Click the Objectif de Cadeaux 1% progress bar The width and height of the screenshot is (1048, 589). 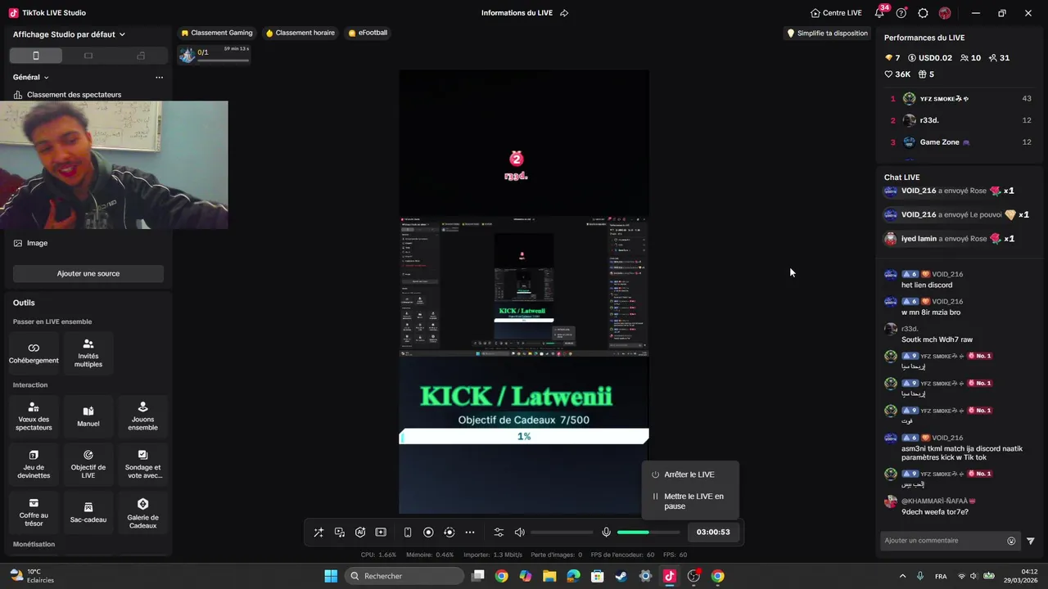tap(524, 437)
